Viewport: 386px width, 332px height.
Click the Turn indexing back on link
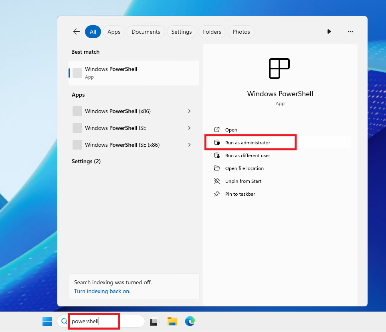click(102, 291)
